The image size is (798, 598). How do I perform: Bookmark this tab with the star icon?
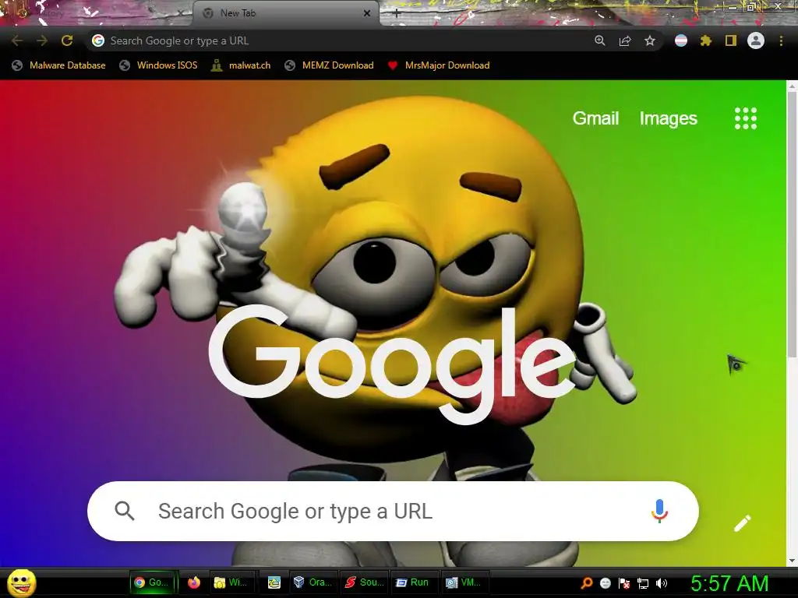point(650,40)
